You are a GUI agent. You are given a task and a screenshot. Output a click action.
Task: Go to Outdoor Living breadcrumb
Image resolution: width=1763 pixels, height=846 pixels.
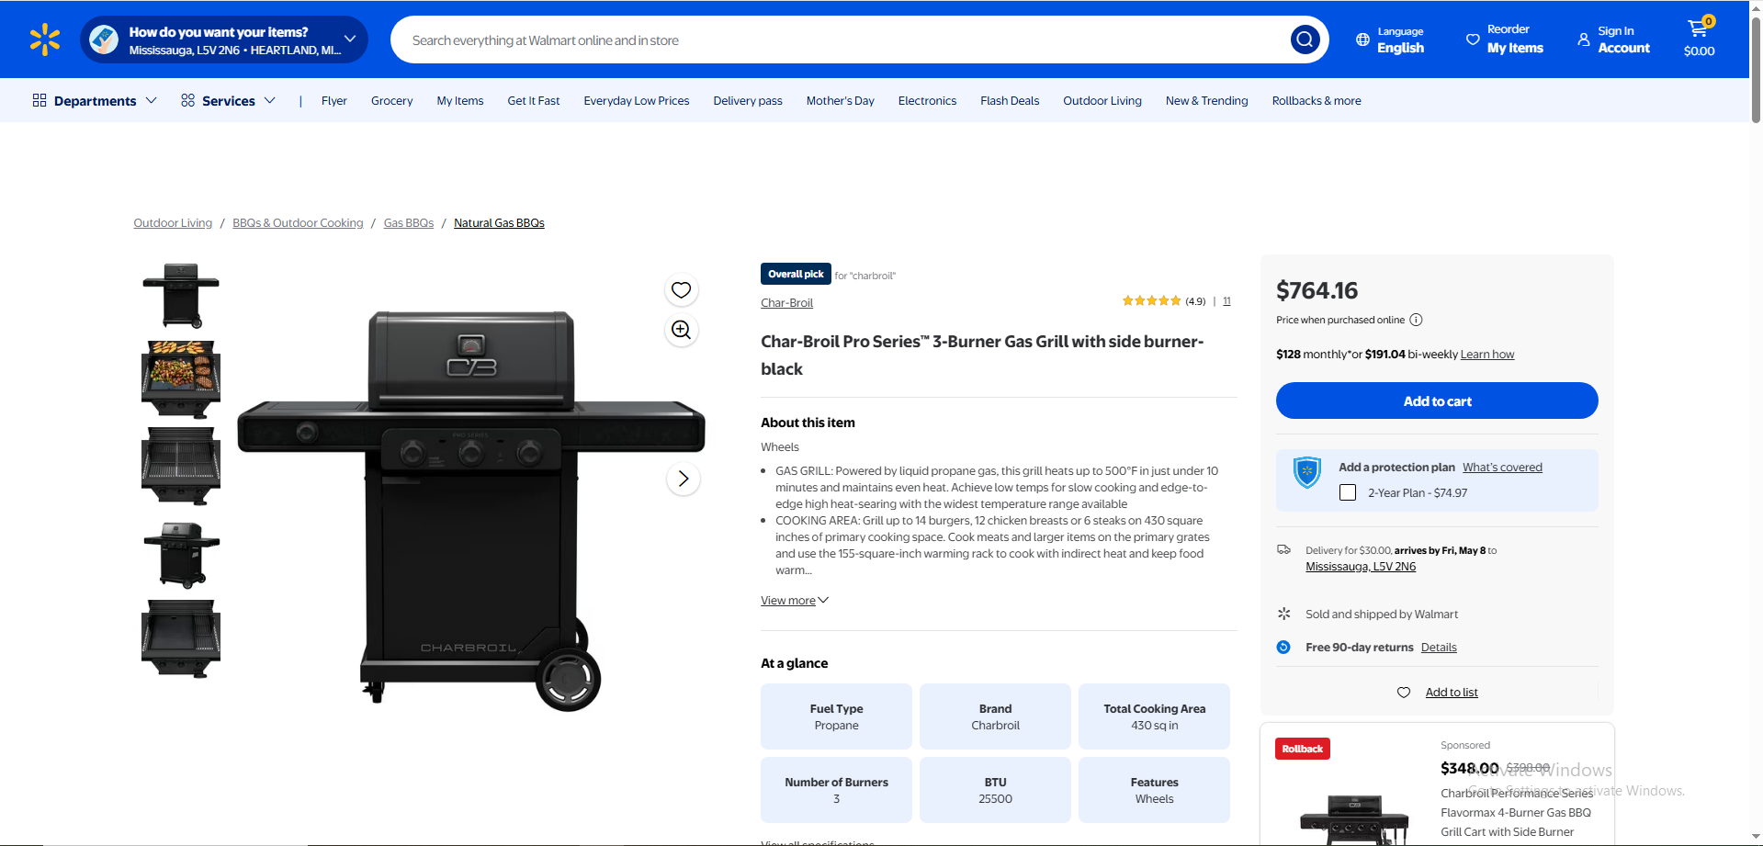(173, 223)
